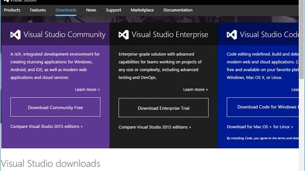Click the 'Code editing redefined' description text
Image resolution: width=305 pixels, height=171 pixels.
263,66
